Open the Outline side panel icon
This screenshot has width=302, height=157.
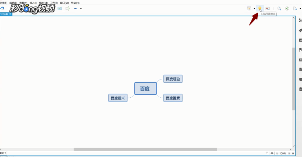(300, 20)
